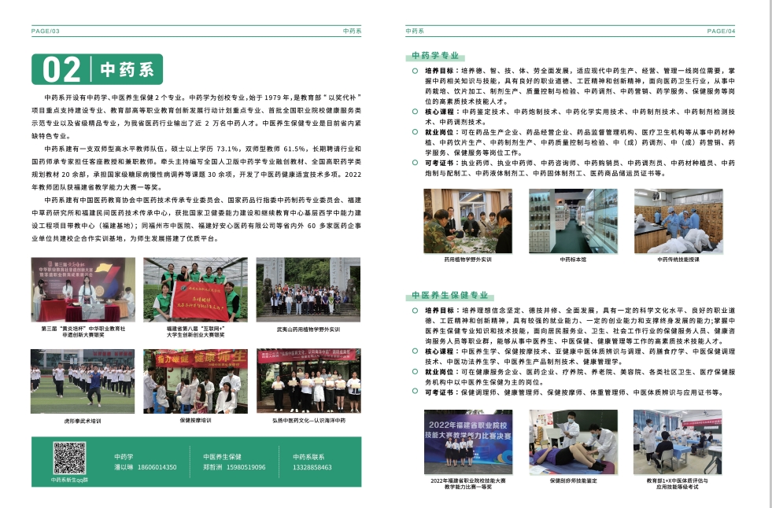Image resolution: width=772 pixels, height=508 pixels.
Task: Click the 2022年福建省职业院校技能大赛 photo
Action: [x=468, y=442]
